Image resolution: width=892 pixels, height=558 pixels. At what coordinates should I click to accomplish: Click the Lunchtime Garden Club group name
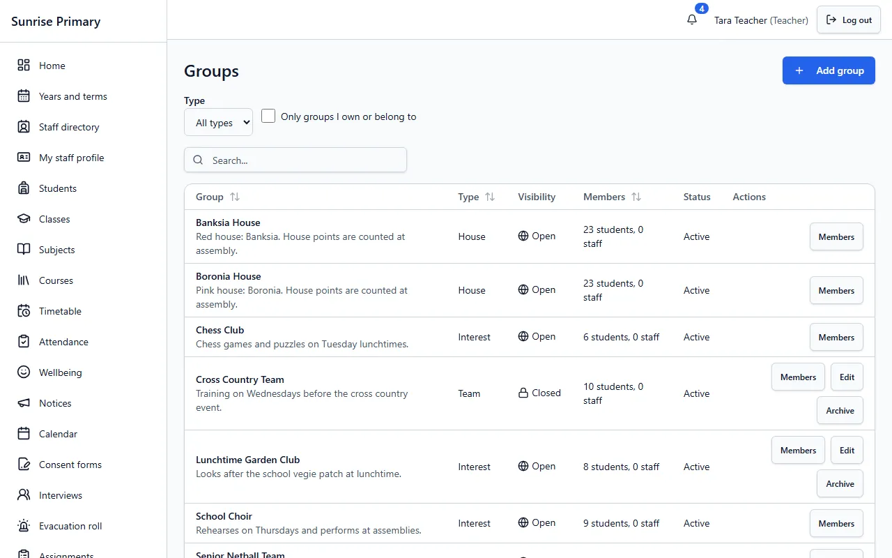click(247, 460)
